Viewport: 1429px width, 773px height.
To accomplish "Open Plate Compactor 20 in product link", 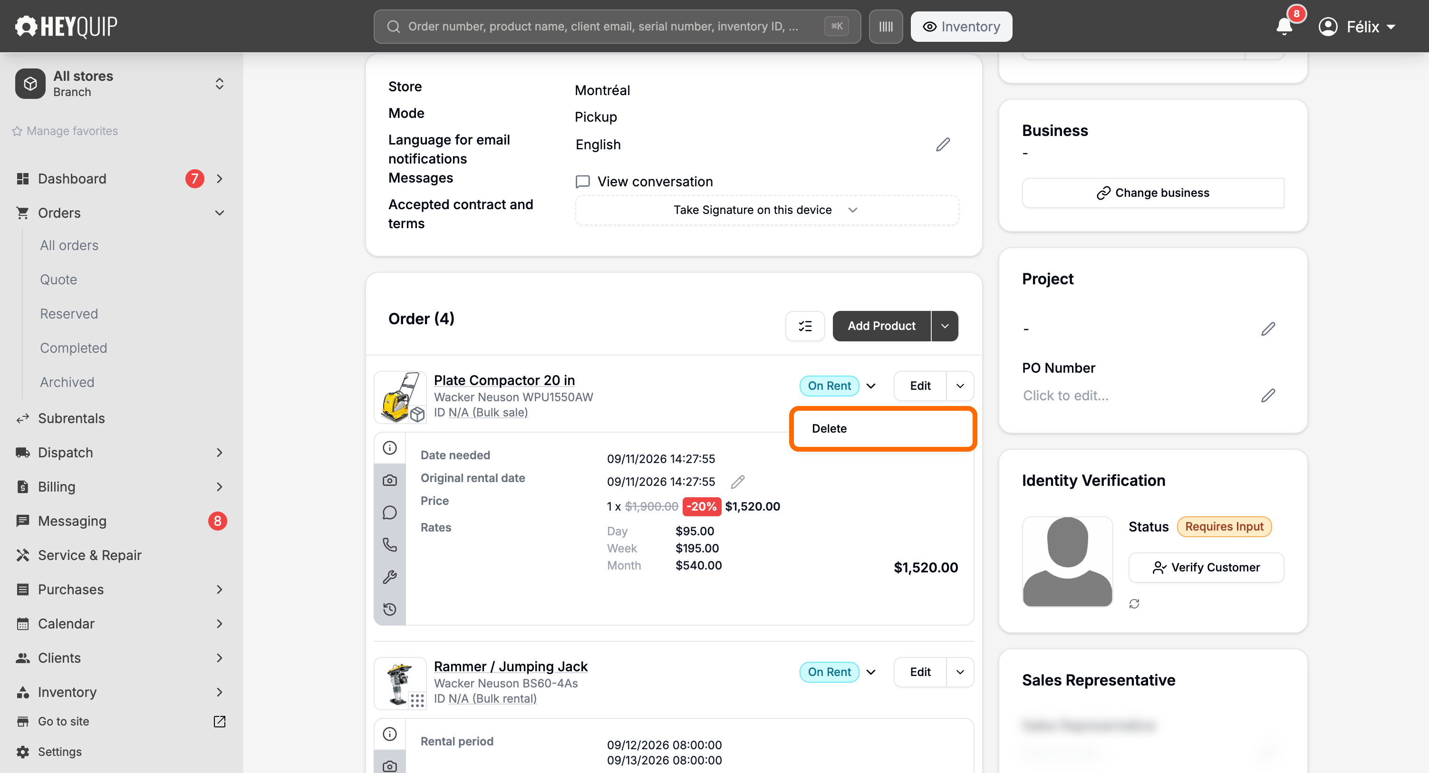I will 504,380.
